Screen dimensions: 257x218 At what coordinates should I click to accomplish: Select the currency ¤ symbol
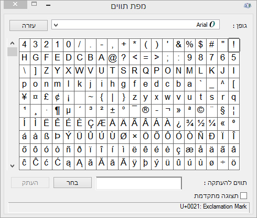pos(36,98)
